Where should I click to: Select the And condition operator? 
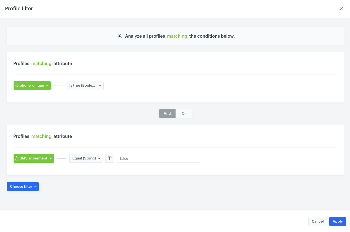pyautogui.click(x=167, y=113)
